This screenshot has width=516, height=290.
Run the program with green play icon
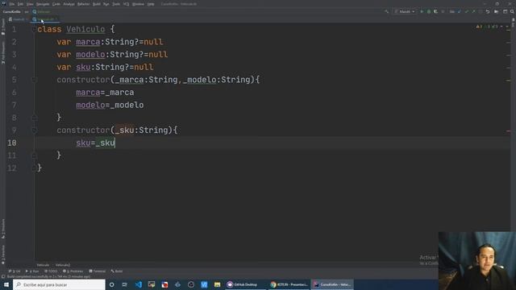point(422,11)
